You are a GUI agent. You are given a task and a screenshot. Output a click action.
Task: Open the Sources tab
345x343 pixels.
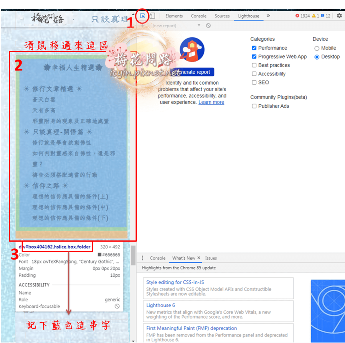pos(222,16)
